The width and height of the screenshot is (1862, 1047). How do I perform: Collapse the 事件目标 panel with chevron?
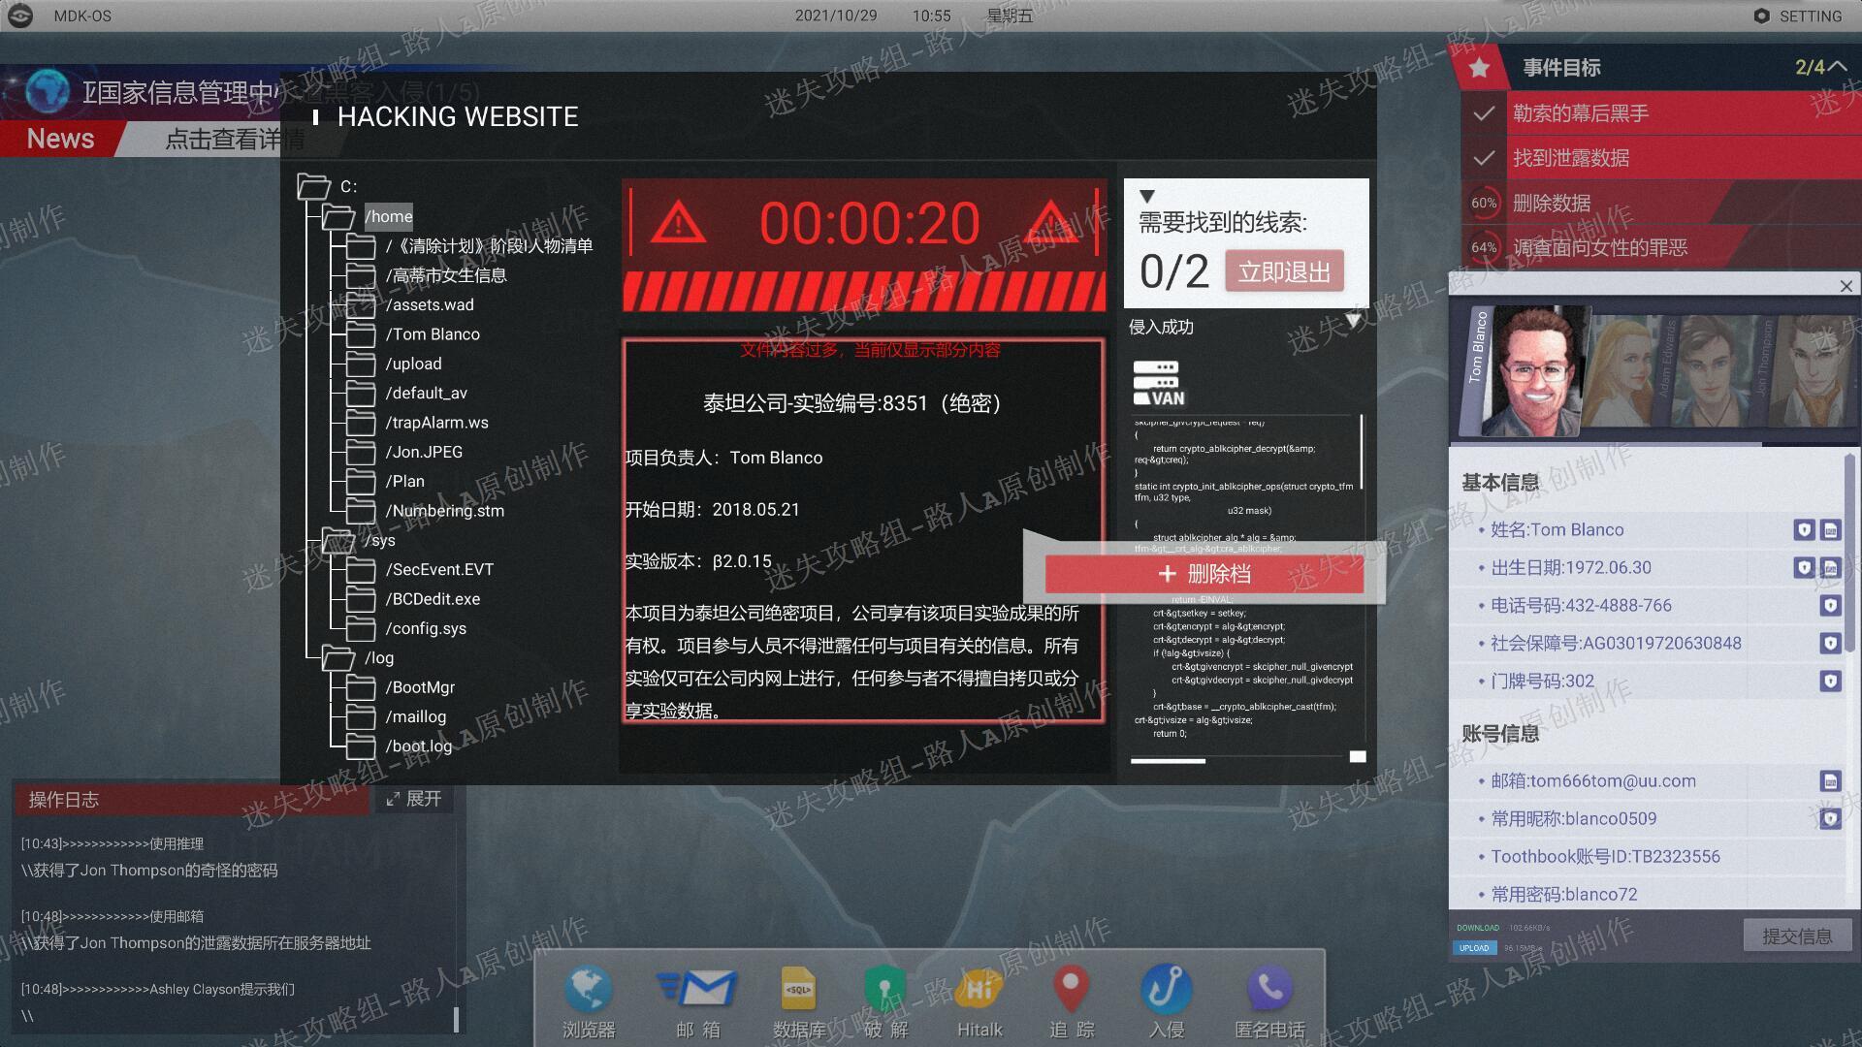click(x=1838, y=67)
